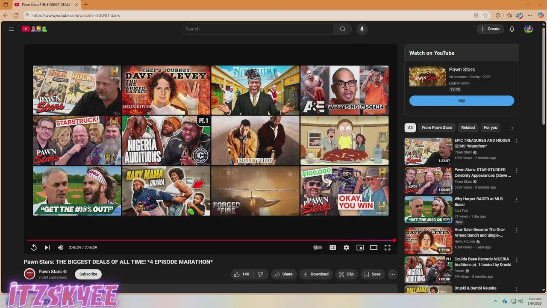Select From Pawn Stars chip
This screenshot has width=547, height=308.
point(437,127)
